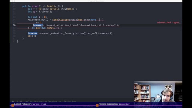This screenshot has width=192, height=108.
Task: Click the "Ok(())" return expression
Action: click(32, 36)
